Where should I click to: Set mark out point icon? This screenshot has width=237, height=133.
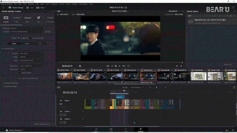pyautogui.click(x=181, y=66)
